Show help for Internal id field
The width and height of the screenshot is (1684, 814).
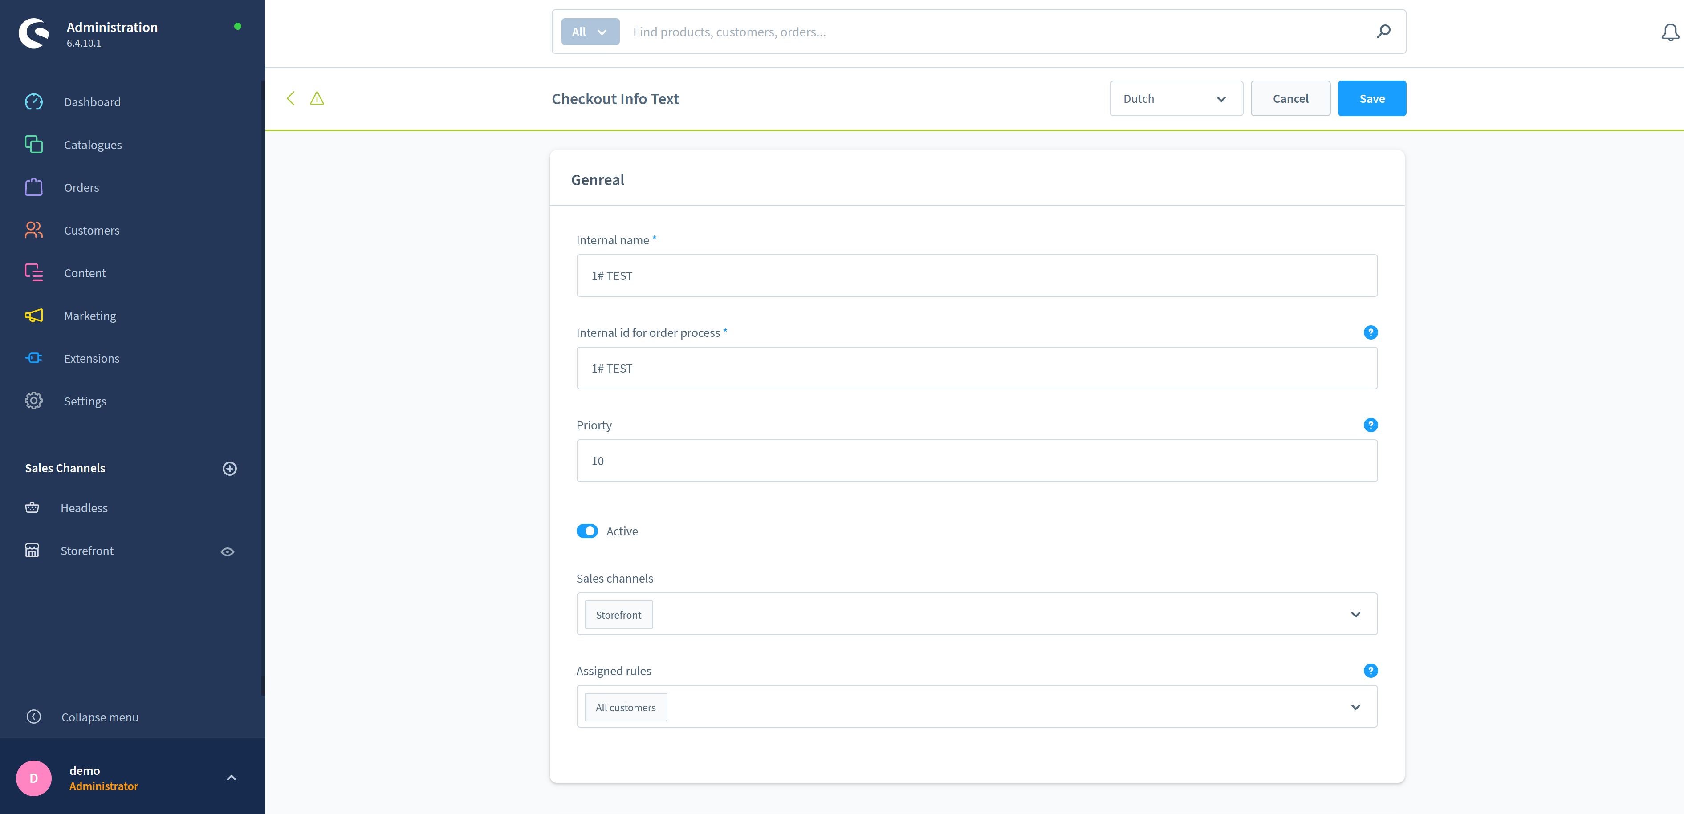(1371, 332)
